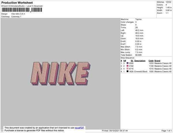The height and width of the screenshot is (133, 173).
Task: Click thread code 1000
Action: point(151,71)
